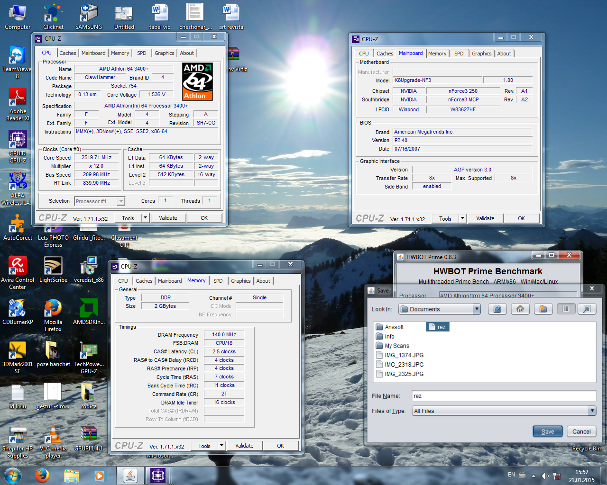Screen dimensions: 607x485
Task: Switch to Java app in taskbar
Action: click(x=130, y=476)
